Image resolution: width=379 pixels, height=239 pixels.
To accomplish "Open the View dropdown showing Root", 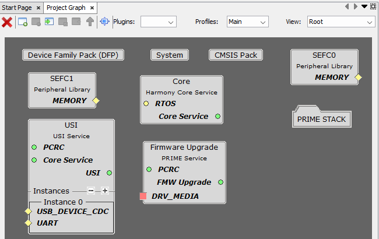I will [341, 22].
